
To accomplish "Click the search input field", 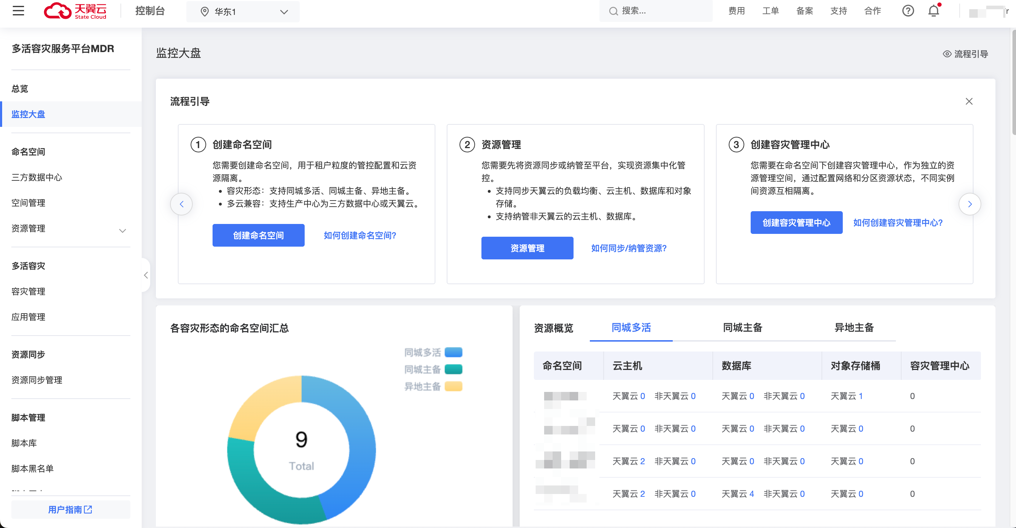I will click(655, 11).
